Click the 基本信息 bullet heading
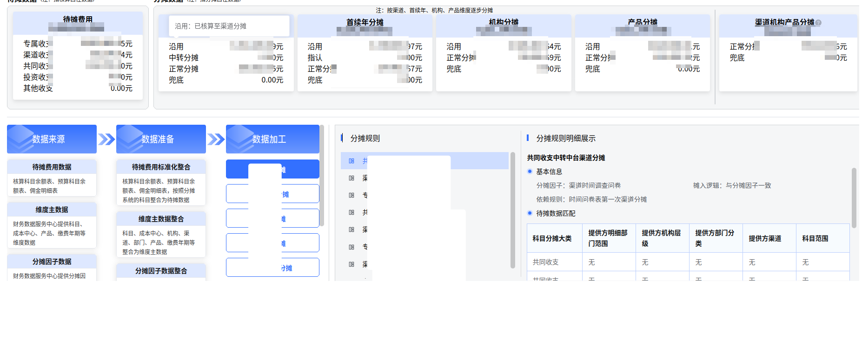This screenshot has height=338, width=862. point(549,172)
